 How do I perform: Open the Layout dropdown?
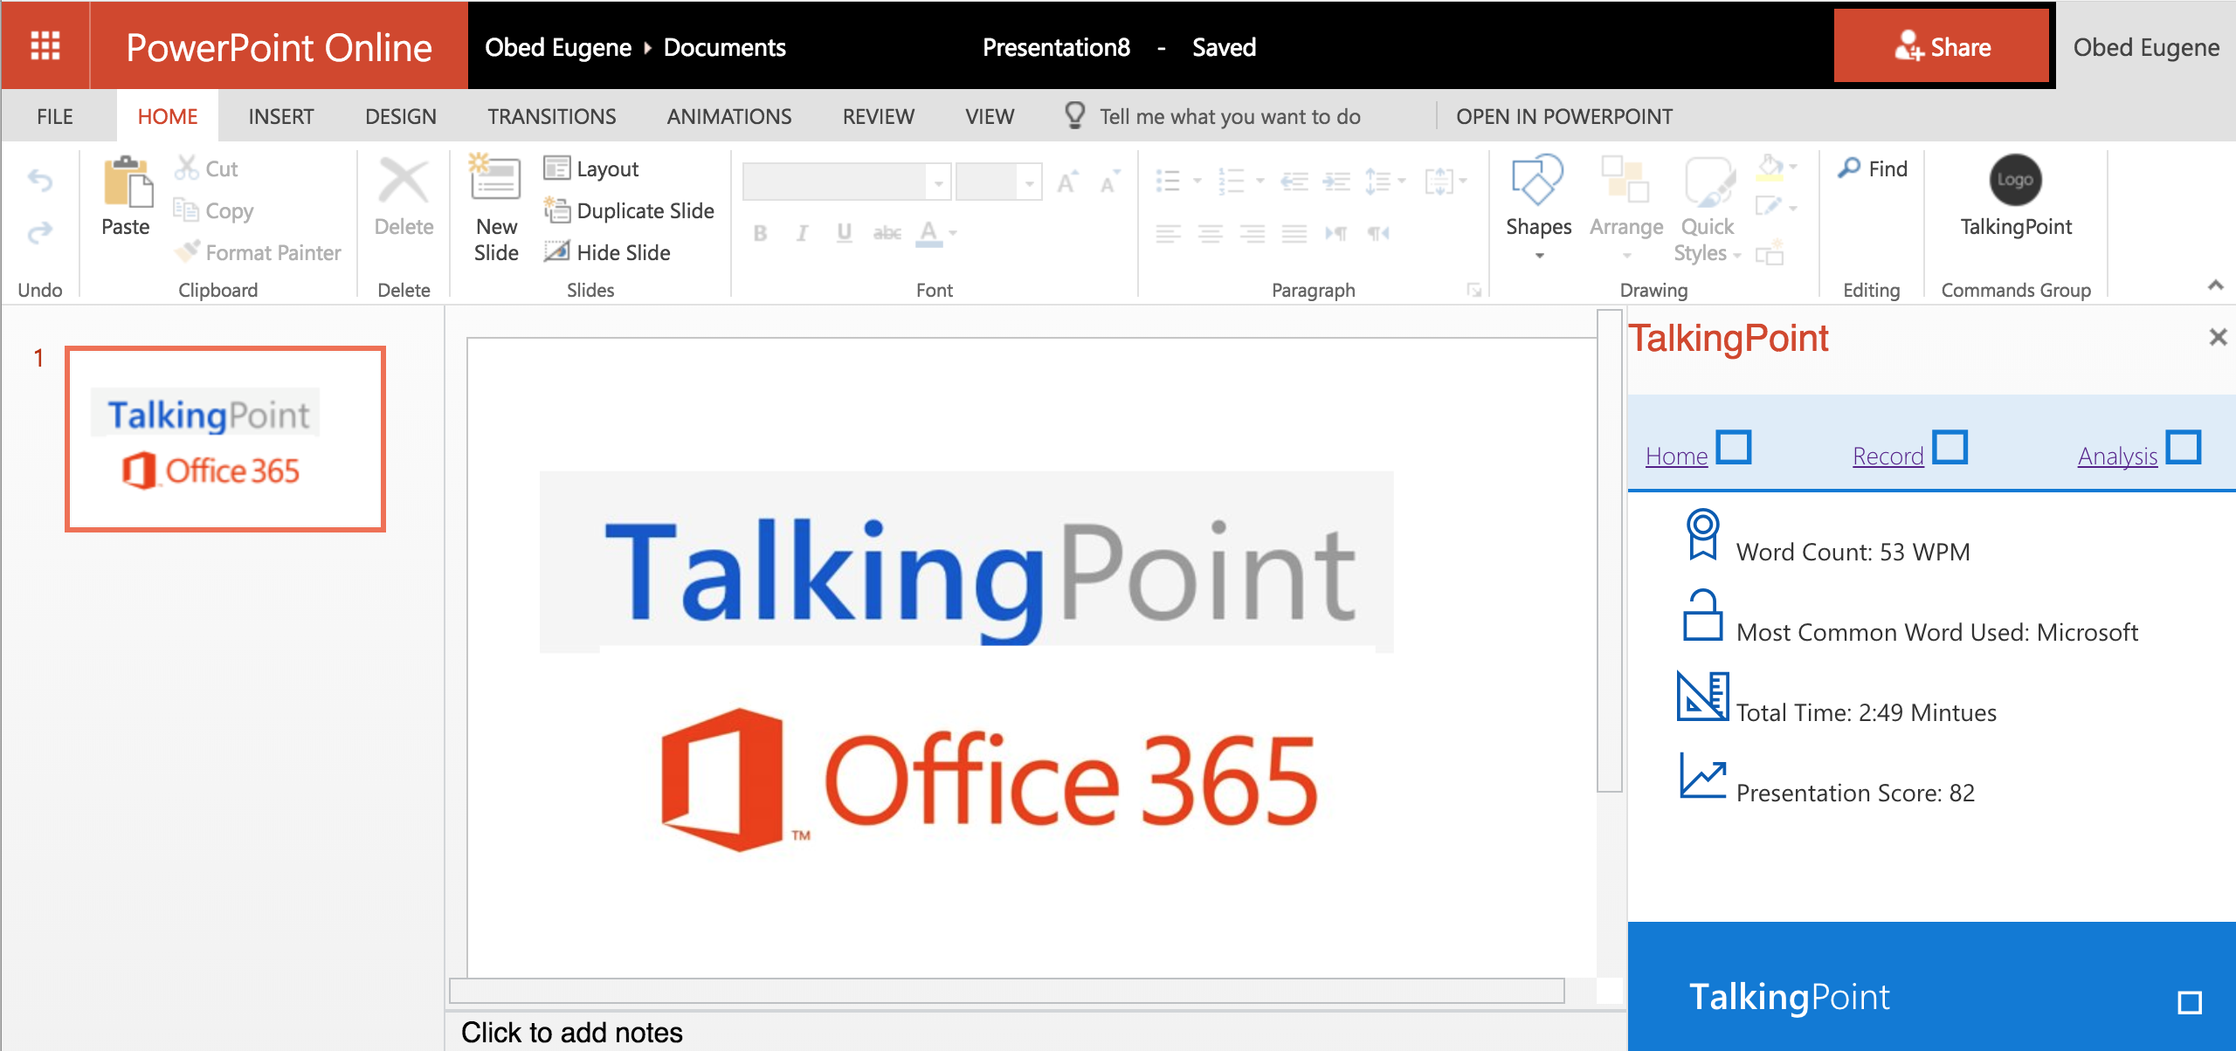coord(591,168)
